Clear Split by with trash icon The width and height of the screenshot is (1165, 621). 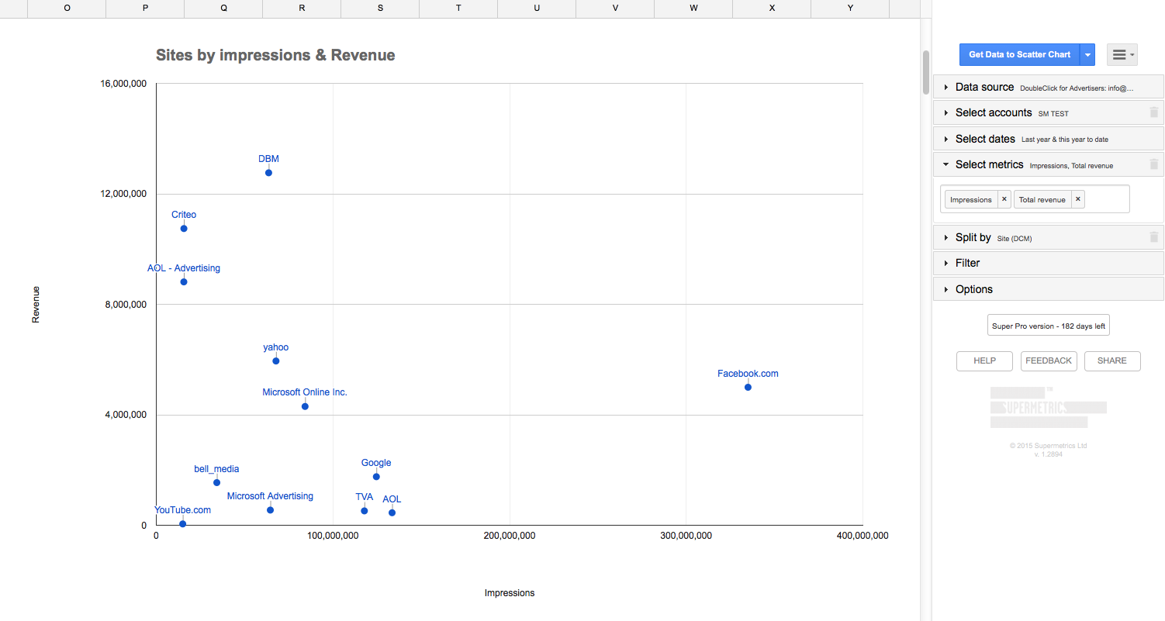pyautogui.click(x=1154, y=238)
